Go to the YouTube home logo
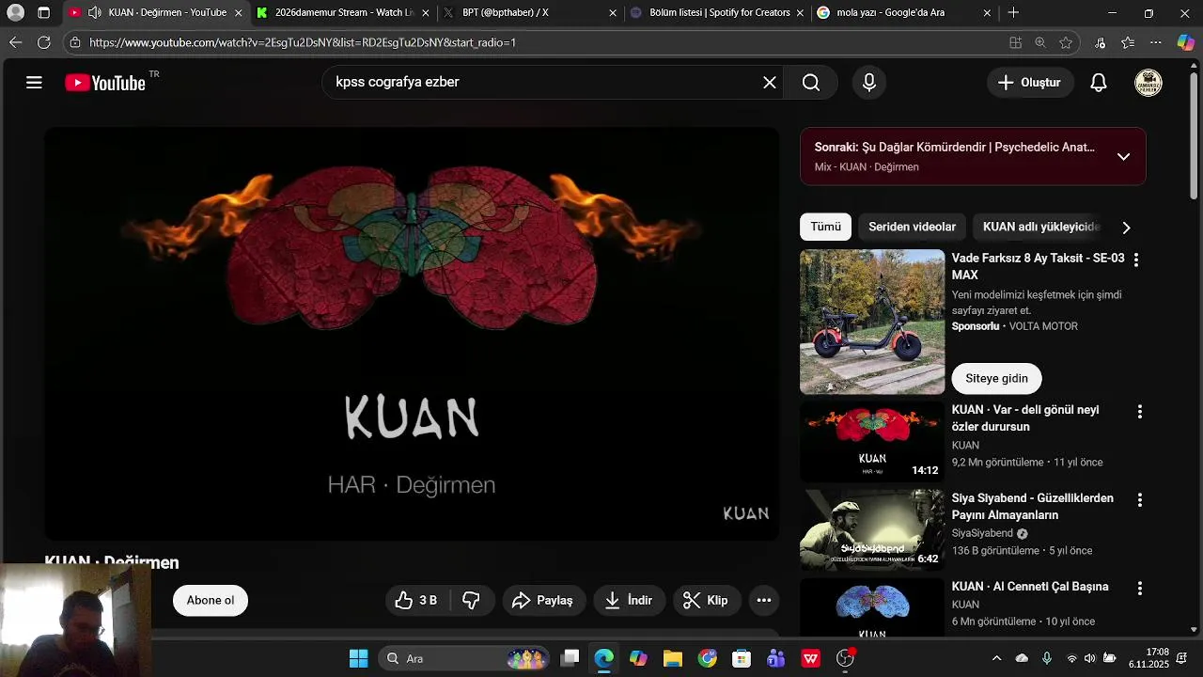 coord(105,83)
